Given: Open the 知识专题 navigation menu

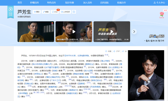Looking at the screenshot, I should coord(70,3).
